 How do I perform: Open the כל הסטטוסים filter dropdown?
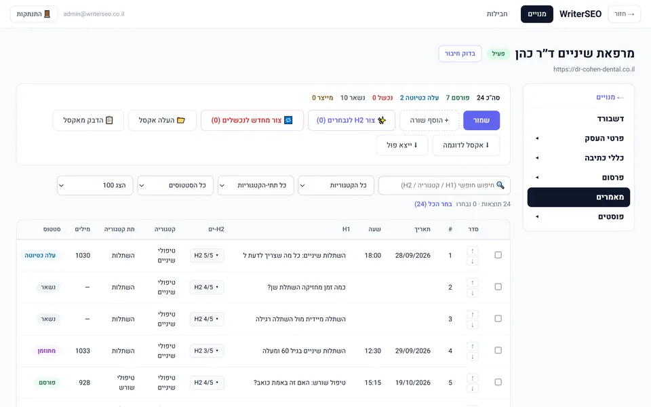point(175,185)
